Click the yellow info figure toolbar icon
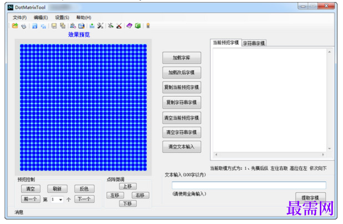343x224 pixels. 148,26
